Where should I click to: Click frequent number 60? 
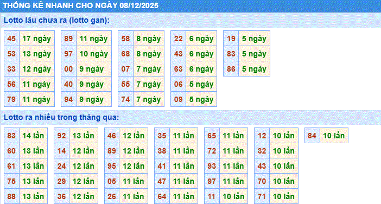click(x=11, y=151)
